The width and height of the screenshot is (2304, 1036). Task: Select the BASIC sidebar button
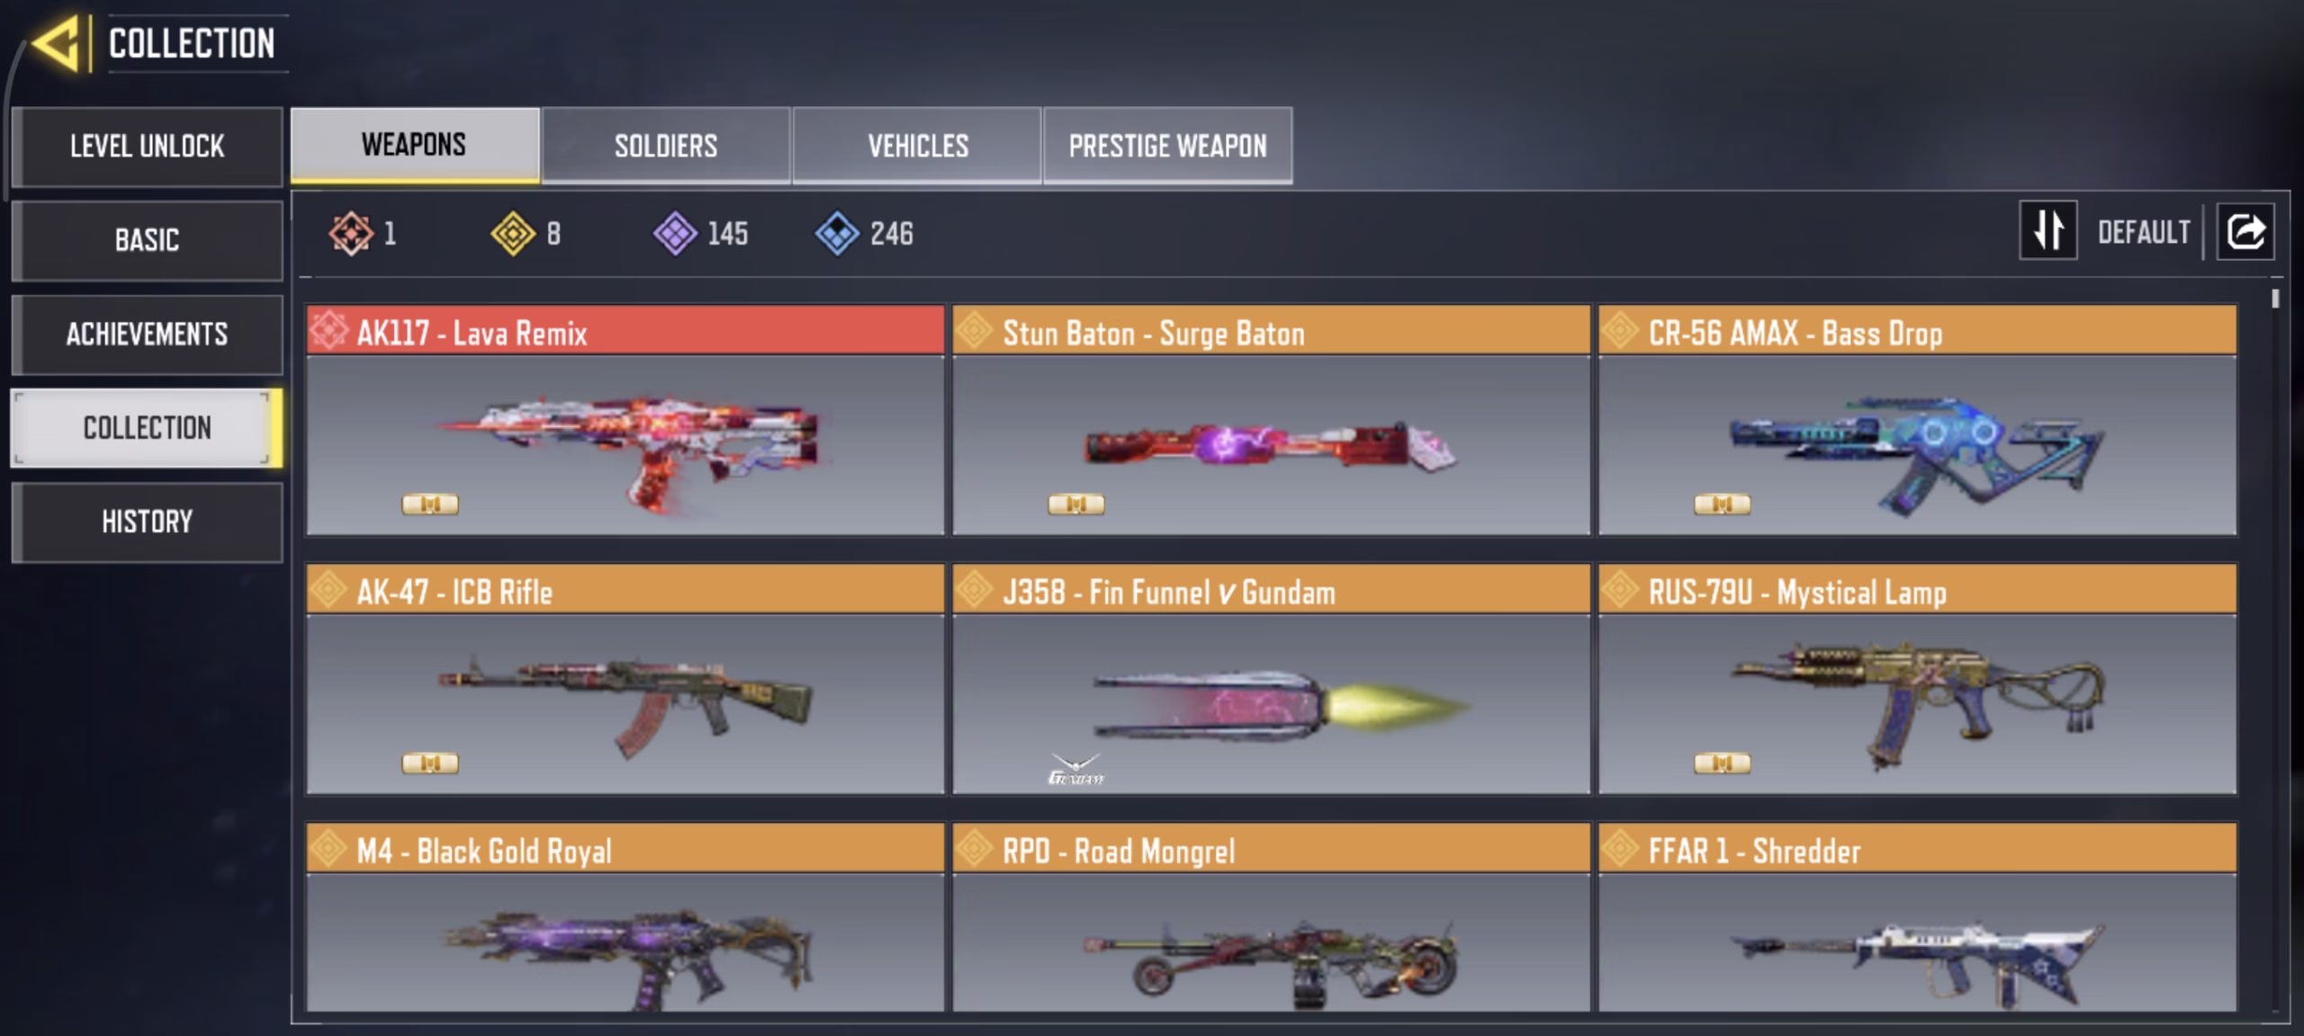tap(147, 241)
